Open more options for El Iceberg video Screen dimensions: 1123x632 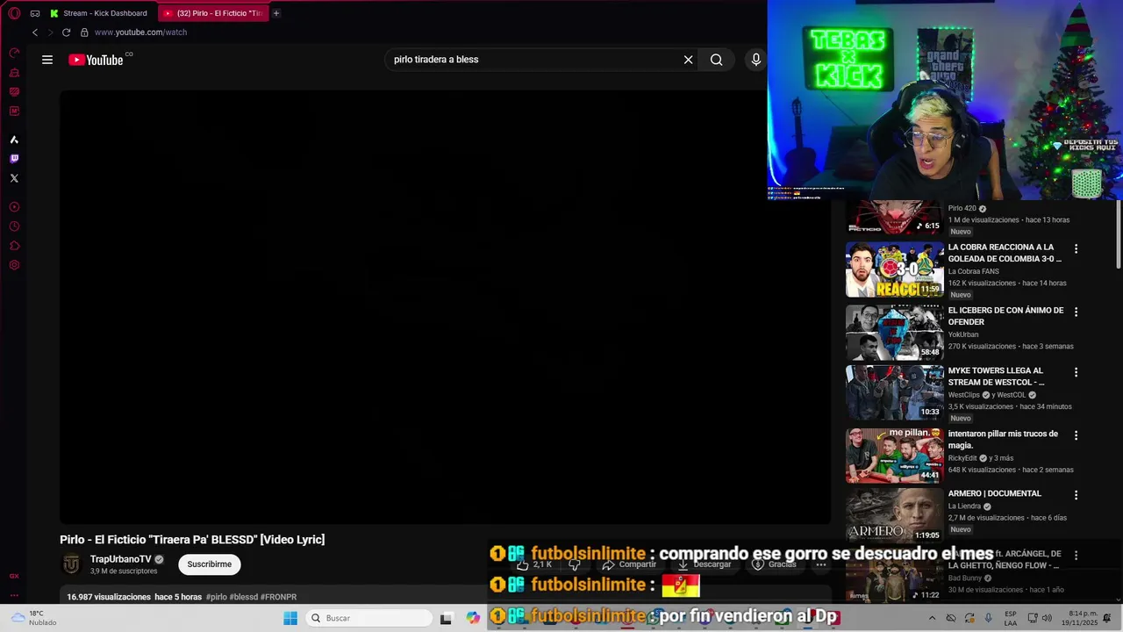(x=1076, y=312)
